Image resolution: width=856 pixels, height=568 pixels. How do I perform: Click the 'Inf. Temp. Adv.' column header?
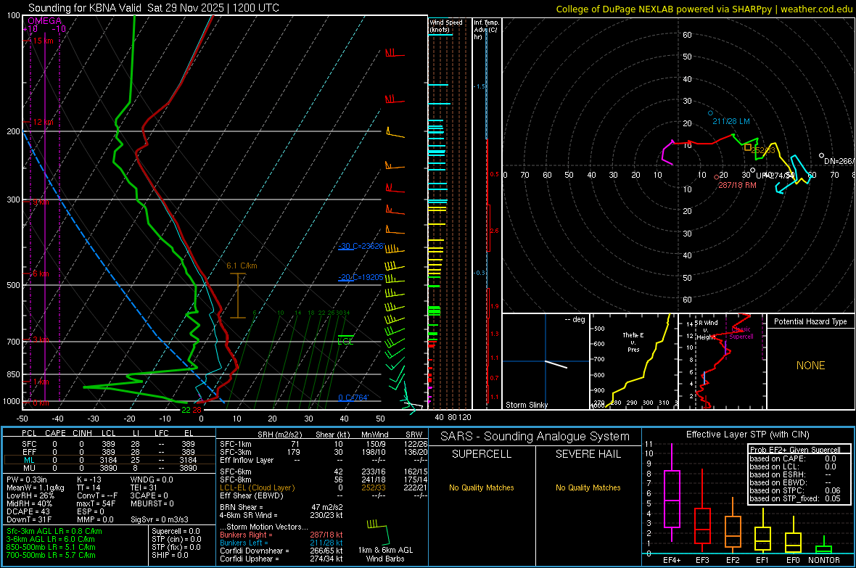(486, 29)
